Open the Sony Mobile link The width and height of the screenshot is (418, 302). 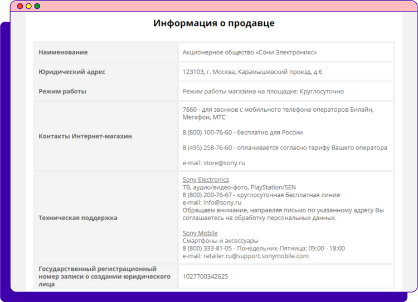[200, 233]
